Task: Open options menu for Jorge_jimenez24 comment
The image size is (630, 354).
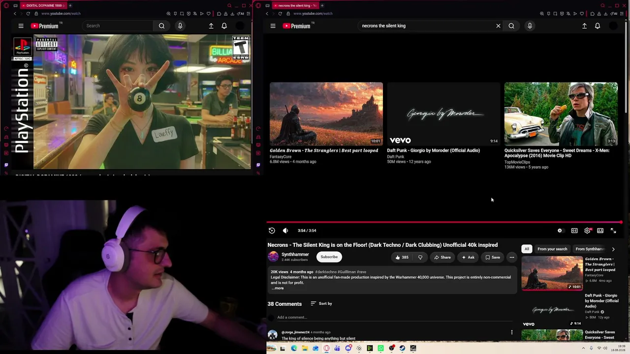Action: (x=512, y=332)
